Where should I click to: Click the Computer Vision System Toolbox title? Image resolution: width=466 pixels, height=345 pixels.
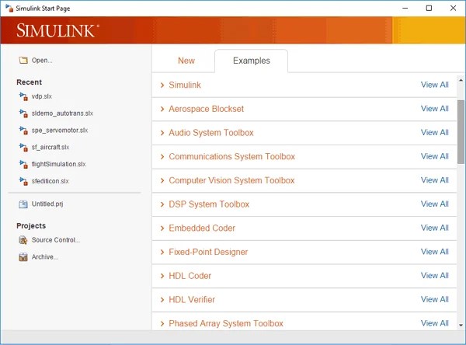(x=231, y=180)
